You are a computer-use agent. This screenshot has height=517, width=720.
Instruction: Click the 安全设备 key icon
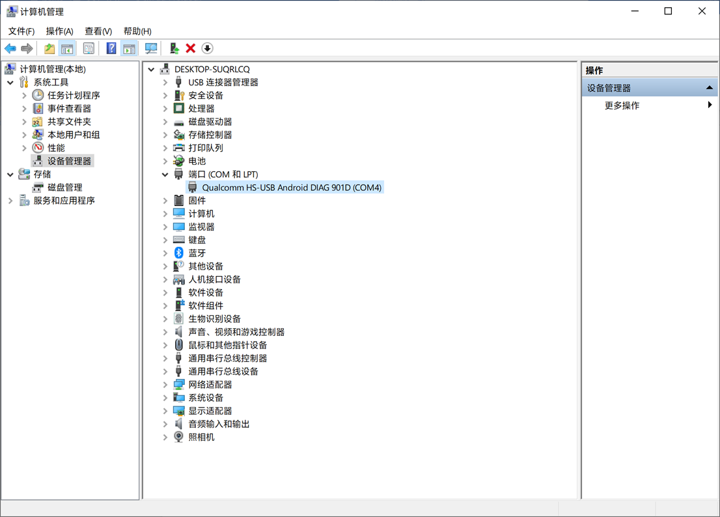coord(178,96)
